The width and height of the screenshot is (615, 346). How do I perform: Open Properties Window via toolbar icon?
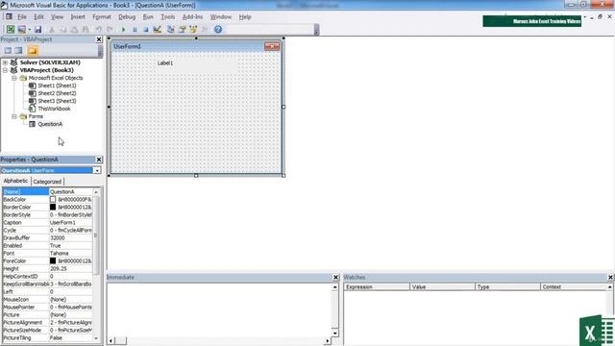[182, 30]
